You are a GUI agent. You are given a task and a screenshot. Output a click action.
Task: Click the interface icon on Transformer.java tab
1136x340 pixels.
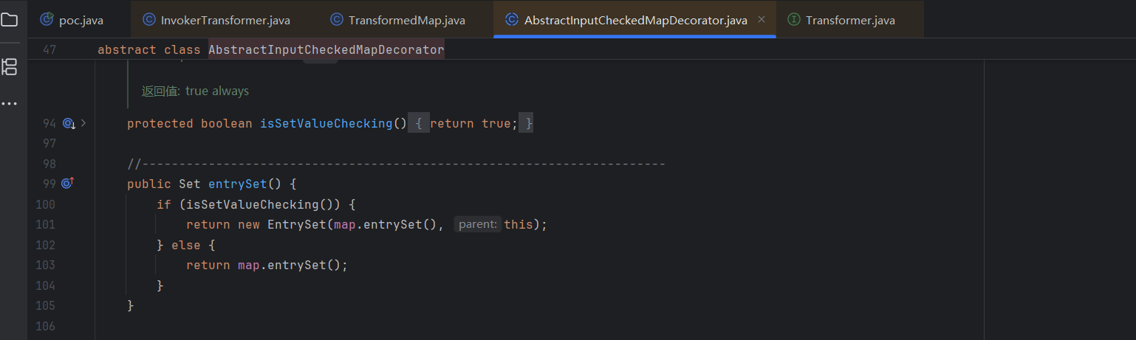coord(794,20)
